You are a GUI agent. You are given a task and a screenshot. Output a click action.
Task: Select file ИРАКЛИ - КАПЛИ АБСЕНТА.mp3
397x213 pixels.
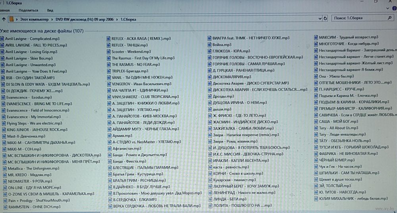pyautogui.click(x=239, y=160)
